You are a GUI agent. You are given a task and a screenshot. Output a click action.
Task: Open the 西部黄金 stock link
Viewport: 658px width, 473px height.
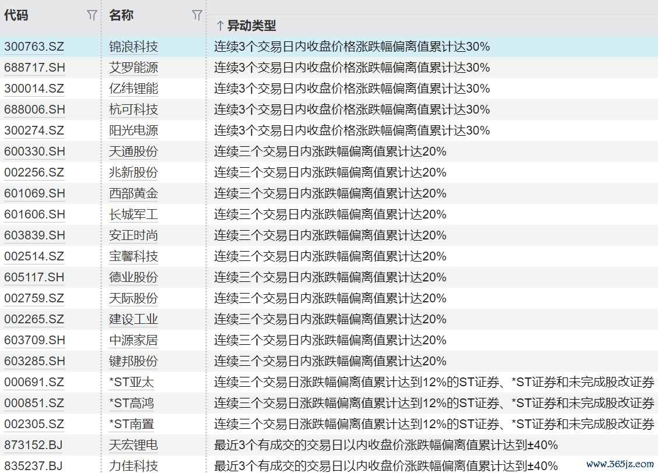[x=134, y=193]
